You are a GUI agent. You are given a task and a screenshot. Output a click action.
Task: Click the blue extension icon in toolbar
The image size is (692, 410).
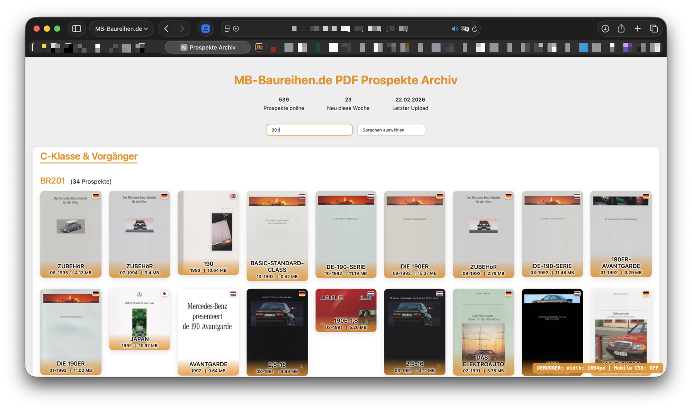coord(206,29)
